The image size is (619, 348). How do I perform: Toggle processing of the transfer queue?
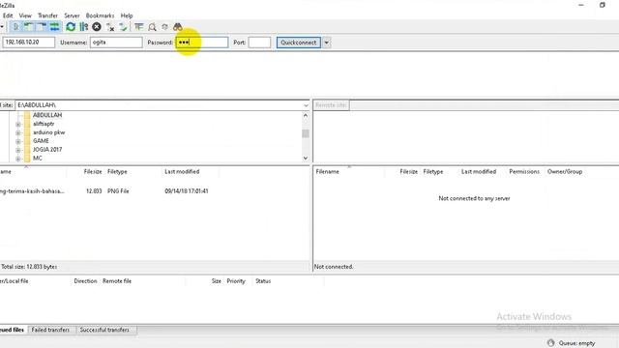[x=84, y=27]
